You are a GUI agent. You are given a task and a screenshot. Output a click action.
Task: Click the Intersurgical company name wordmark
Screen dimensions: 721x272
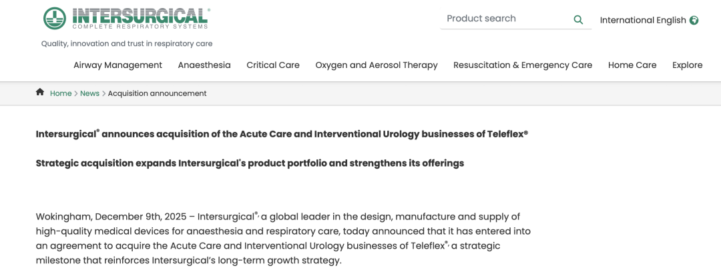point(140,15)
